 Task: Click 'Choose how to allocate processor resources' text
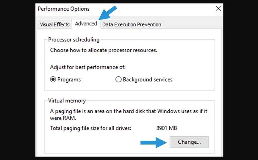(x=104, y=50)
